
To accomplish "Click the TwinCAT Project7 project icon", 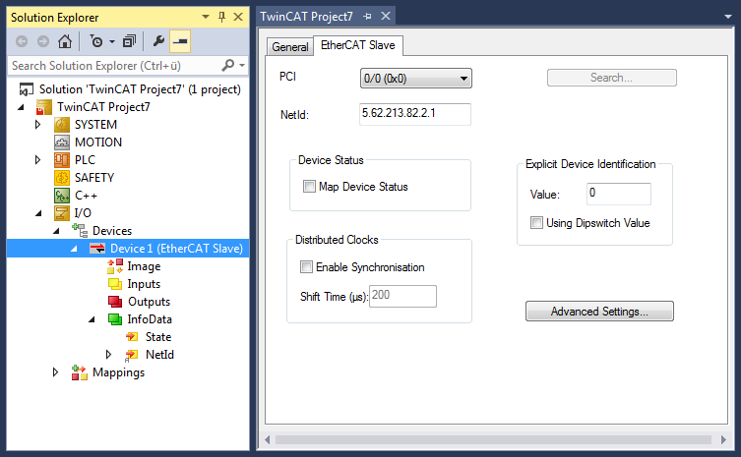I will click(44, 107).
